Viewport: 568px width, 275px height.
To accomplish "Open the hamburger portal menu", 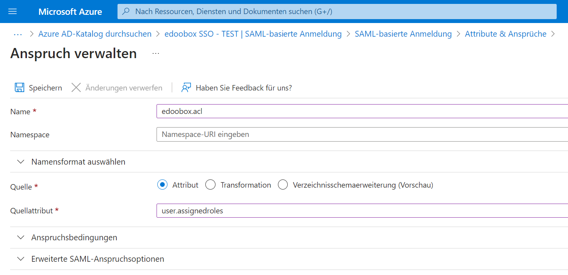I will click(12, 12).
